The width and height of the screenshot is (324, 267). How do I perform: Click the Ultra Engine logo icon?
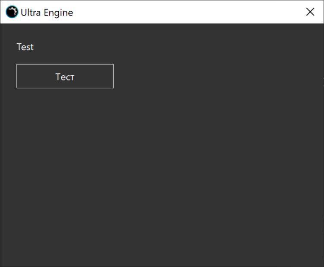(x=12, y=12)
